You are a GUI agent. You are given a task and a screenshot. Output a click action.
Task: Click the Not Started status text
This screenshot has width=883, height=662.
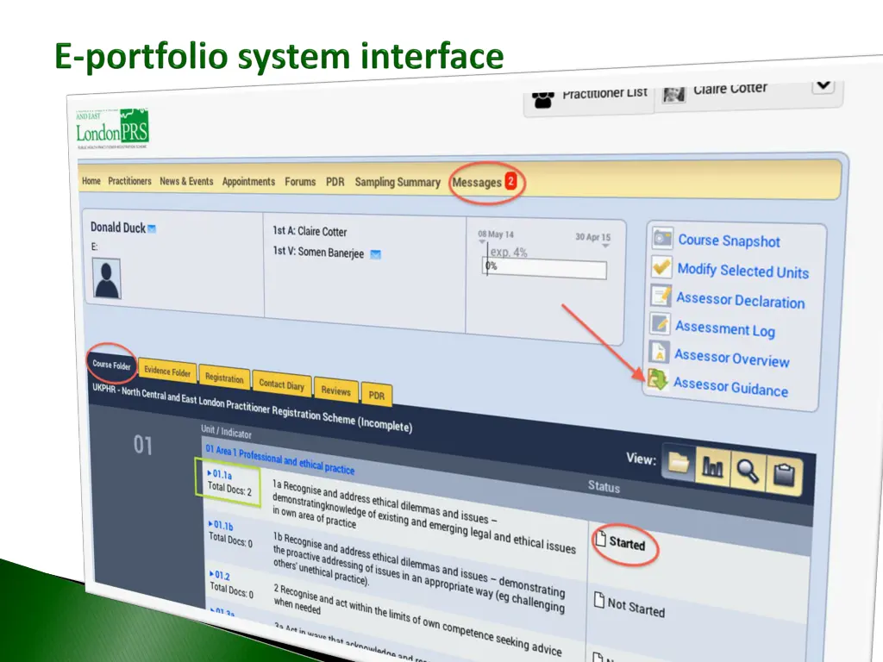pos(636,608)
